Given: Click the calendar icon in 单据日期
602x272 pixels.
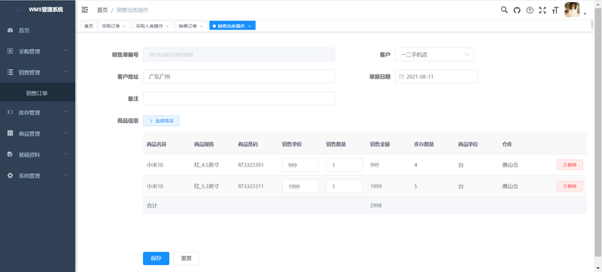Looking at the screenshot, I should pyautogui.click(x=401, y=76).
